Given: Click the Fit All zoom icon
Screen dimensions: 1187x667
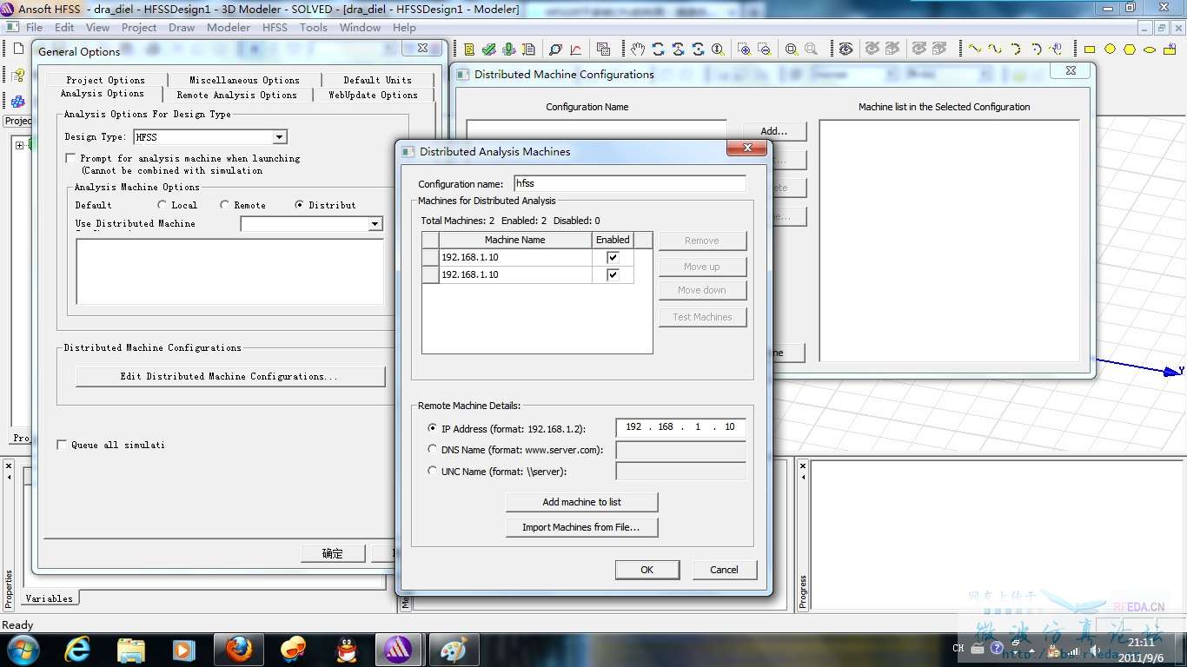Looking at the screenshot, I should click(x=792, y=49).
